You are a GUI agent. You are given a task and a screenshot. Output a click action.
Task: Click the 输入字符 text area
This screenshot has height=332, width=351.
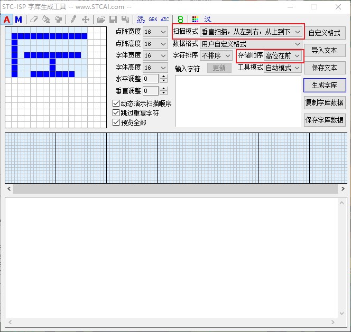click(x=238, y=101)
